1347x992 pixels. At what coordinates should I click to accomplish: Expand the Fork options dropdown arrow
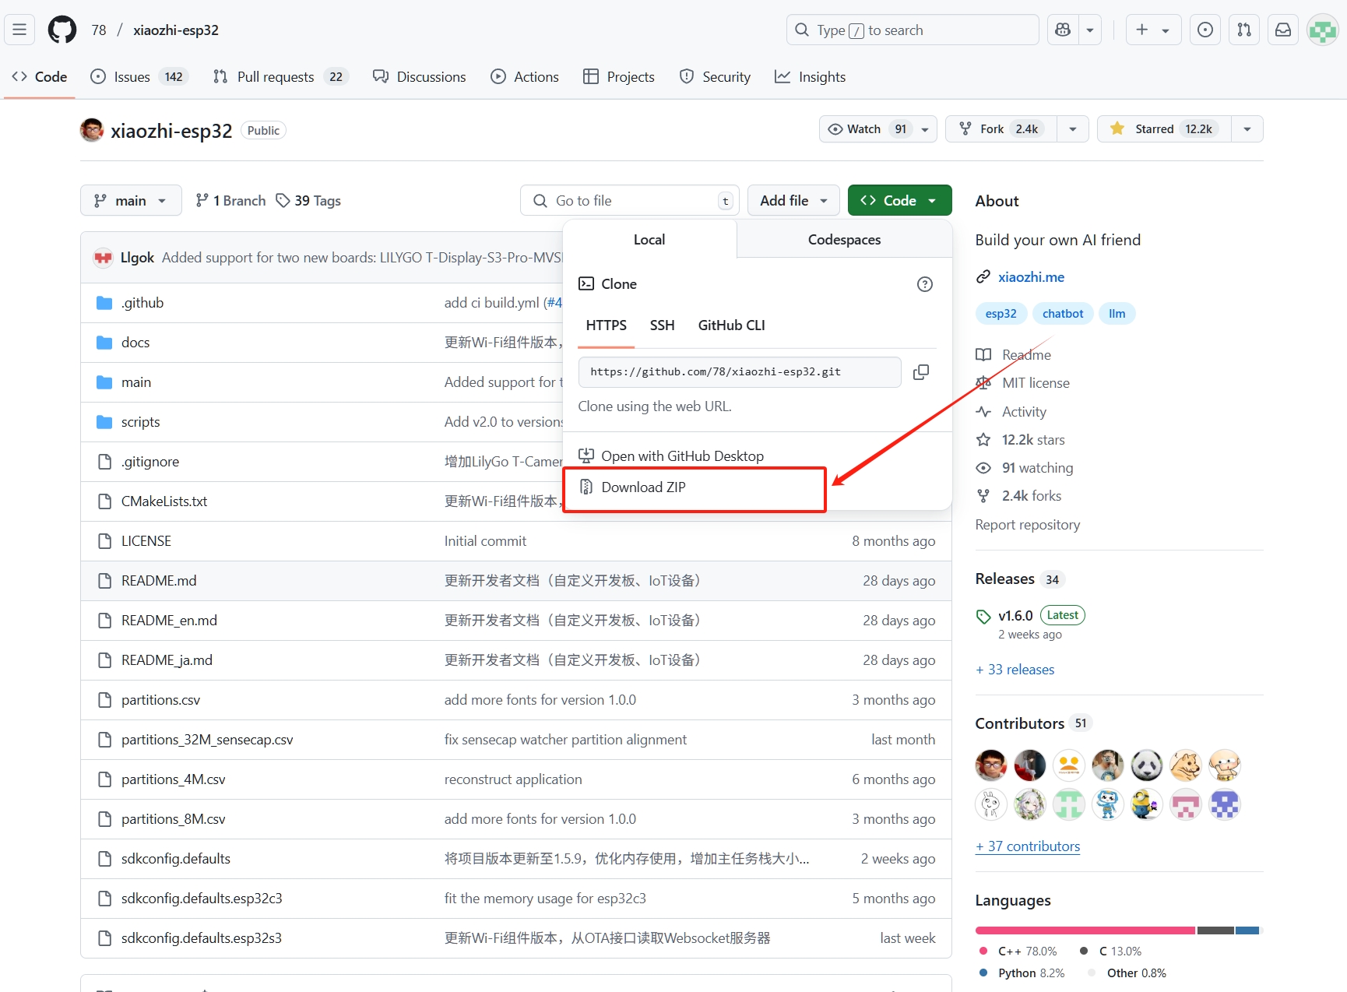pos(1073,129)
